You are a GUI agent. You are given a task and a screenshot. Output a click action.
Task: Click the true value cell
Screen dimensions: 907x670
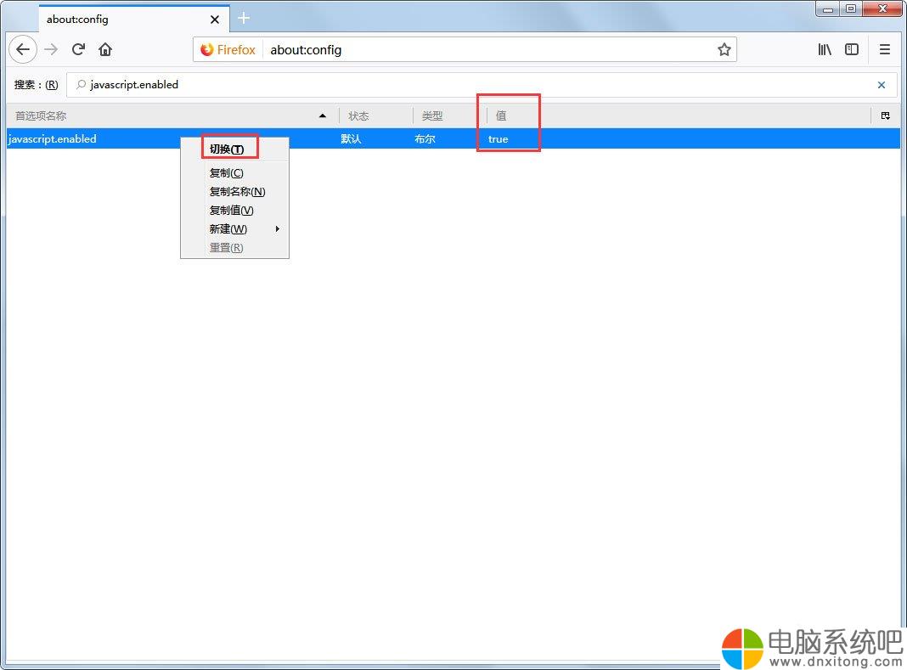[498, 139]
